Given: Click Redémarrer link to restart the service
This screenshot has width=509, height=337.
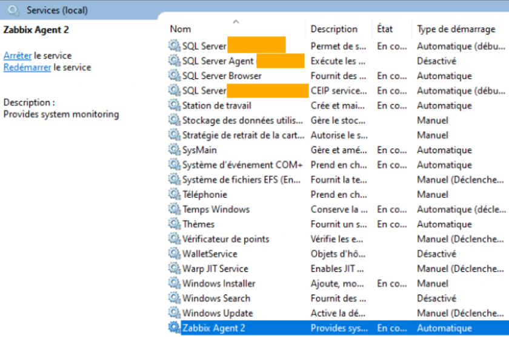Looking at the screenshot, I should (x=27, y=67).
